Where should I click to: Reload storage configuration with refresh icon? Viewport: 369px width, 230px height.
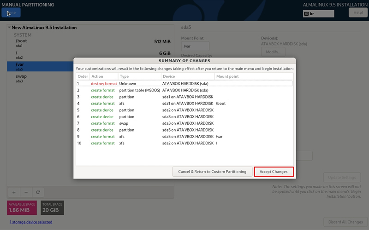click(38, 192)
